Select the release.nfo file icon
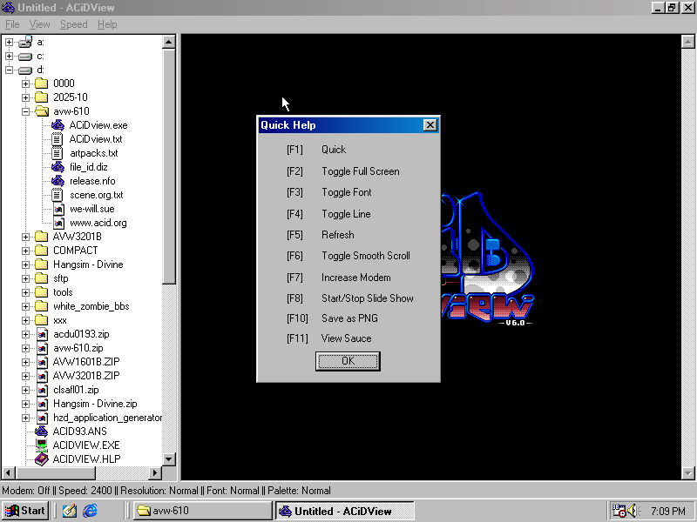697x522 pixels. [x=58, y=181]
